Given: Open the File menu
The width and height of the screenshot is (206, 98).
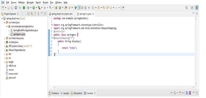Looking at the screenshot, I should click(3, 2).
